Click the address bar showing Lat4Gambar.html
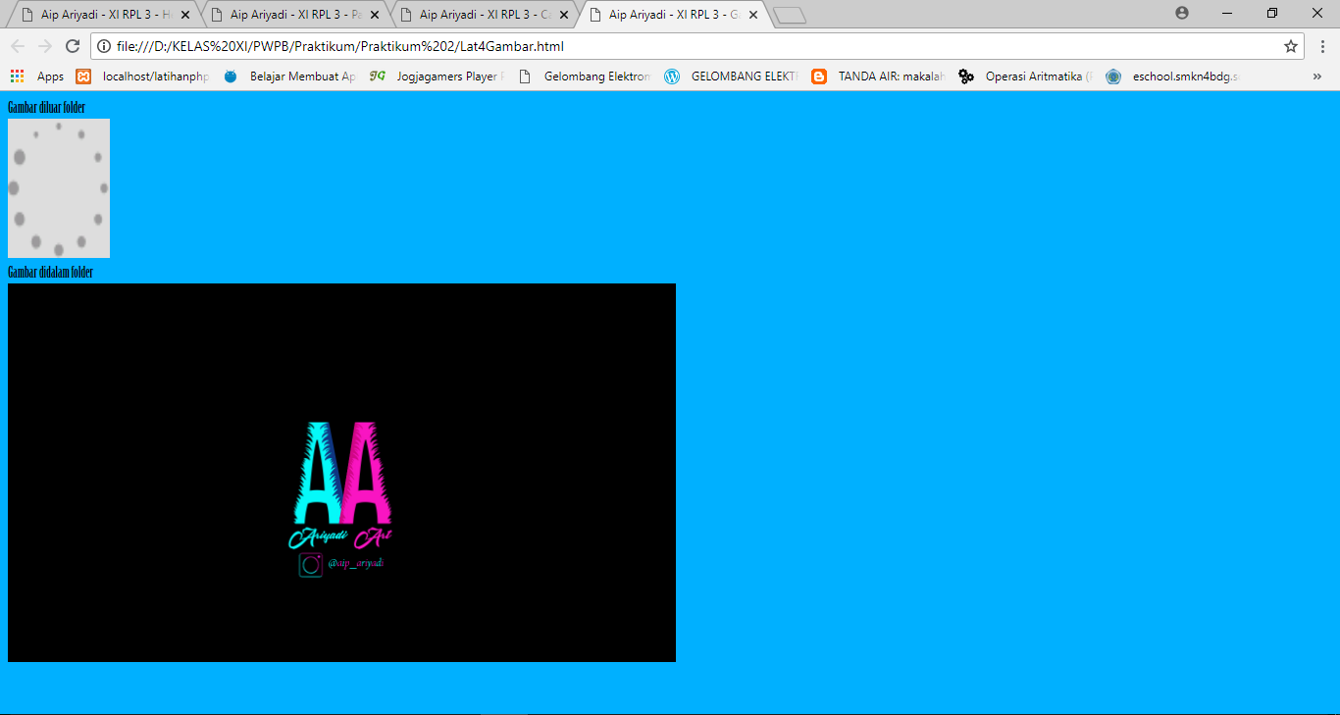The width and height of the screenshot is (1340, 715). (x=696, y=46)
